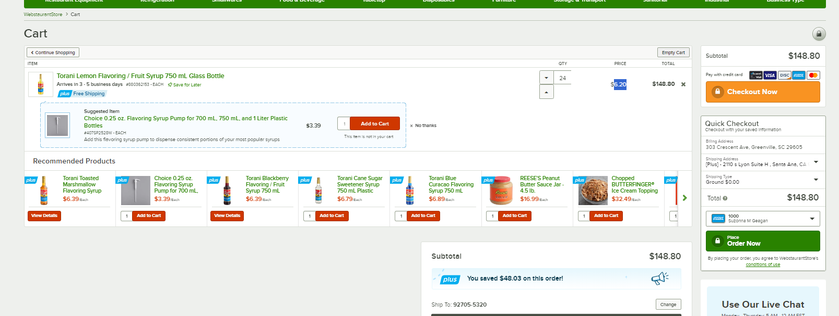Click suggested item quantity field
The image size is (839, 316).
pyautogui.click(x=344, y=124)
